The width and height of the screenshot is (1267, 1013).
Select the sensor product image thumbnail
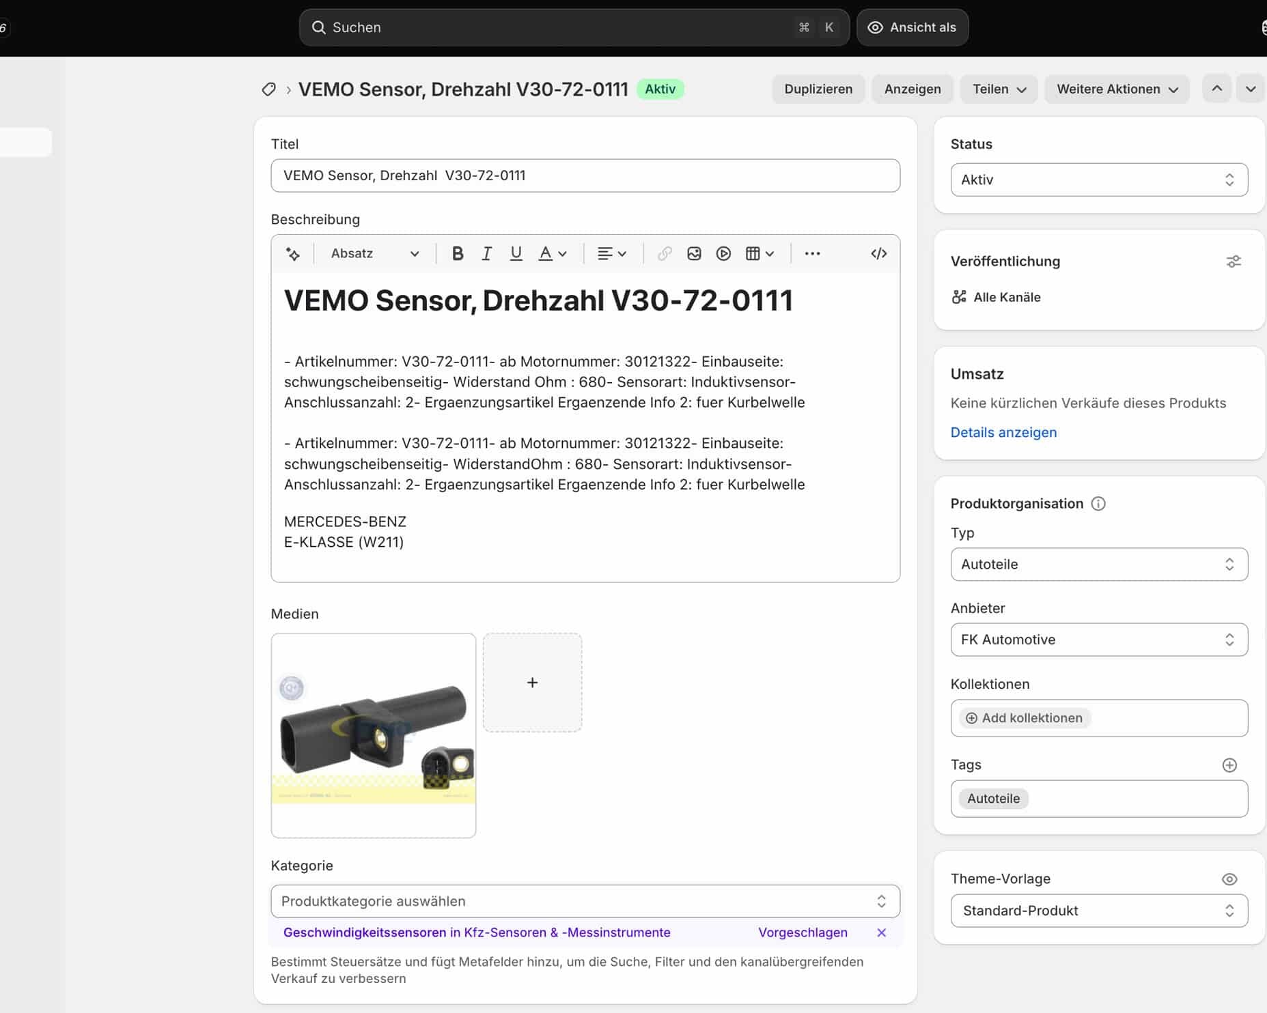[374, 736]
